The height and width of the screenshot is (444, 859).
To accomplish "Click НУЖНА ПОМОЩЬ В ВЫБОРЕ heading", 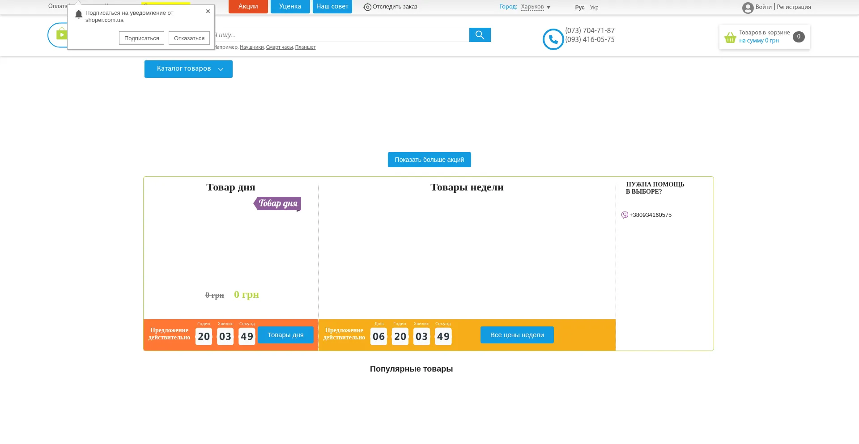I will point(655,188).
